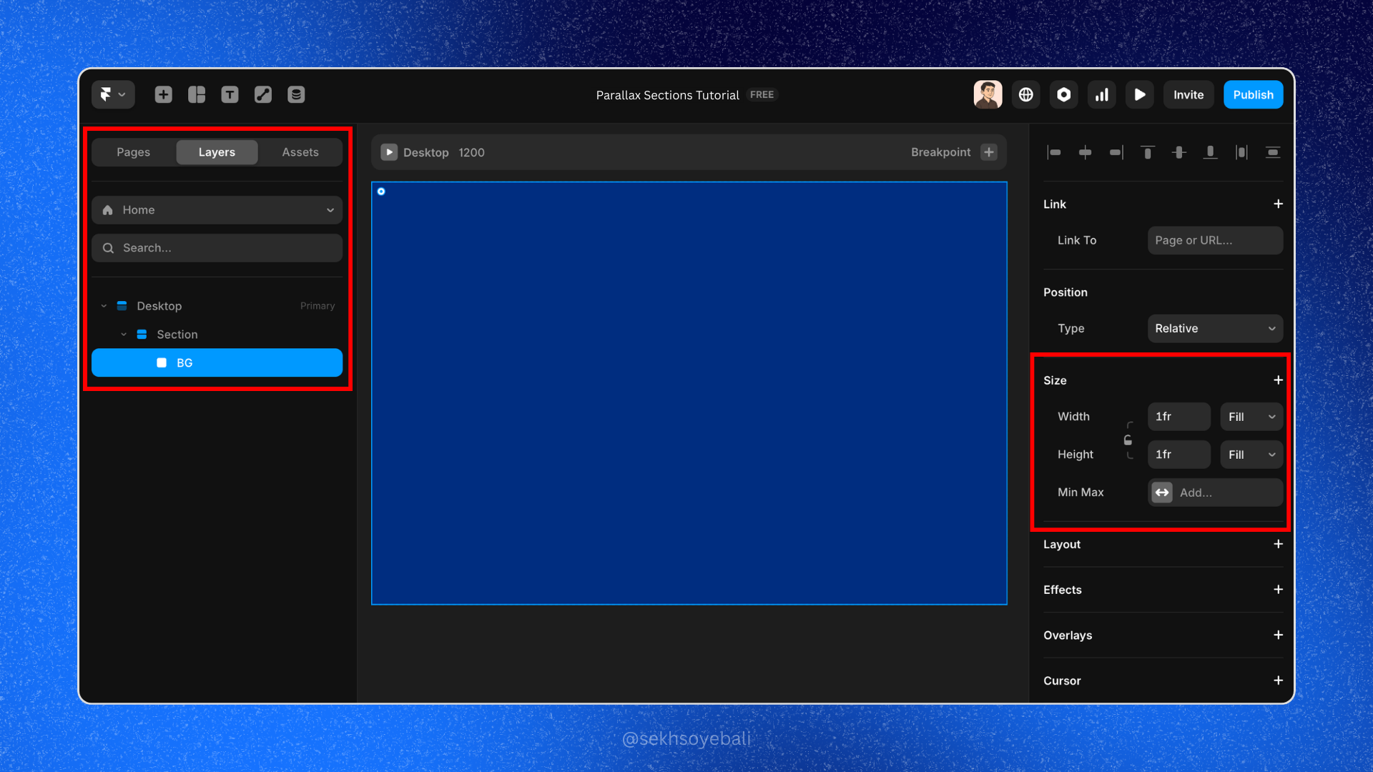Switch to the Assets tab
The width and height of the screenshot is (1373, 772).
pyautogui.click(x=300, y=152)
